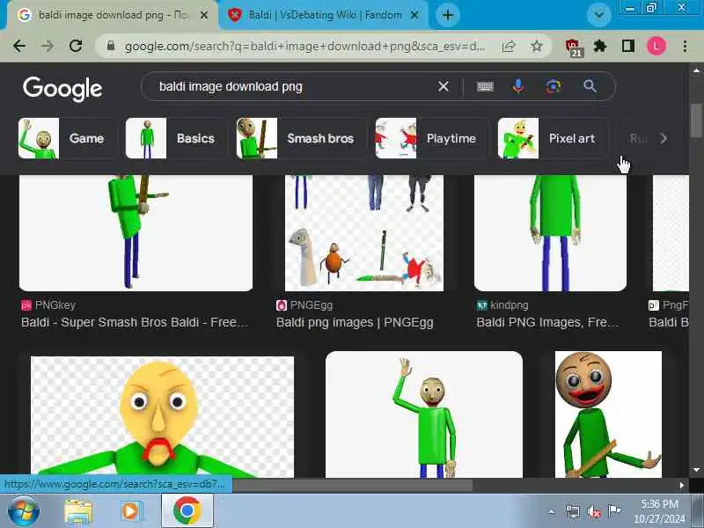Image resolution: width=704 pixels, height=528 pixels.
Task: Open File Explorer from the taskbar
Action: (x=78, y=512)
